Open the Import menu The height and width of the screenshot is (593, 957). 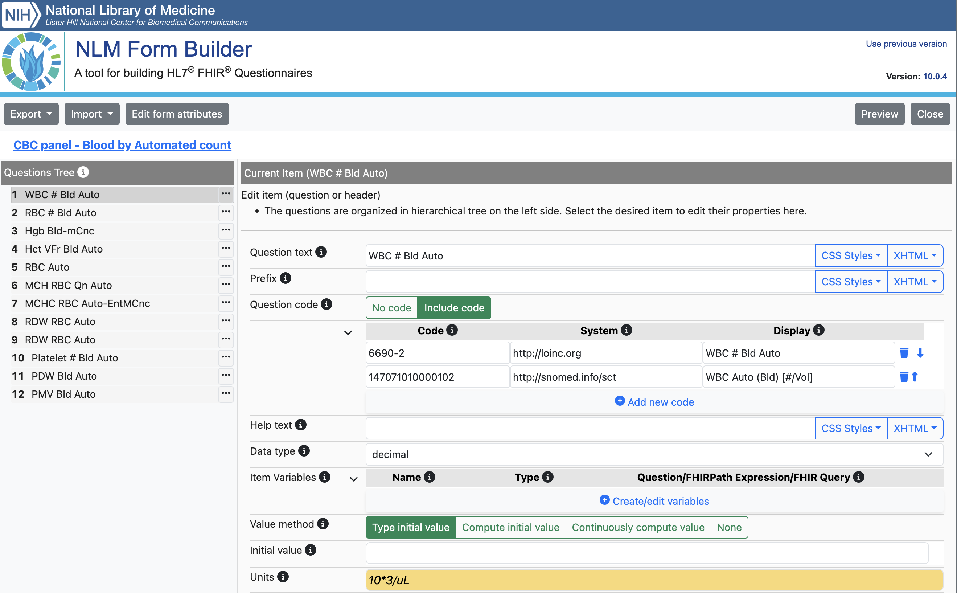click(x=91, y=114)
